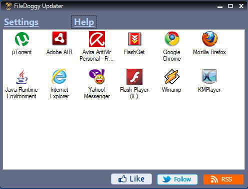248x189 pixels.
Task: Minimize the FileDoggy Updater window
Action: point(220,7)
